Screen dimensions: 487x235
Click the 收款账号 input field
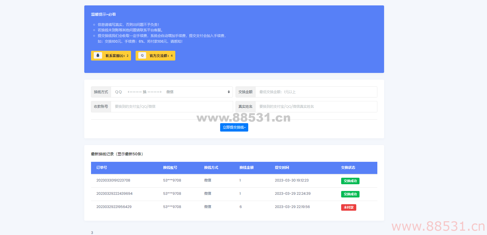click(172, 106)
